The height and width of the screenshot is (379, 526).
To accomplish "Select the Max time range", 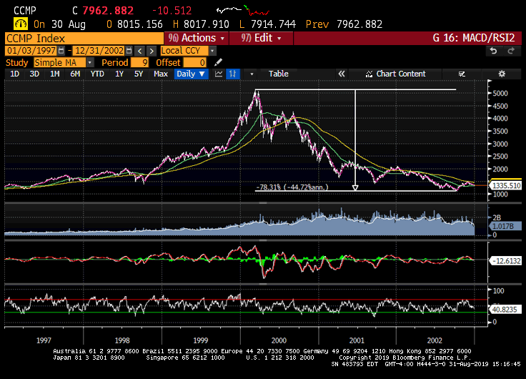I will pos(161,74).
